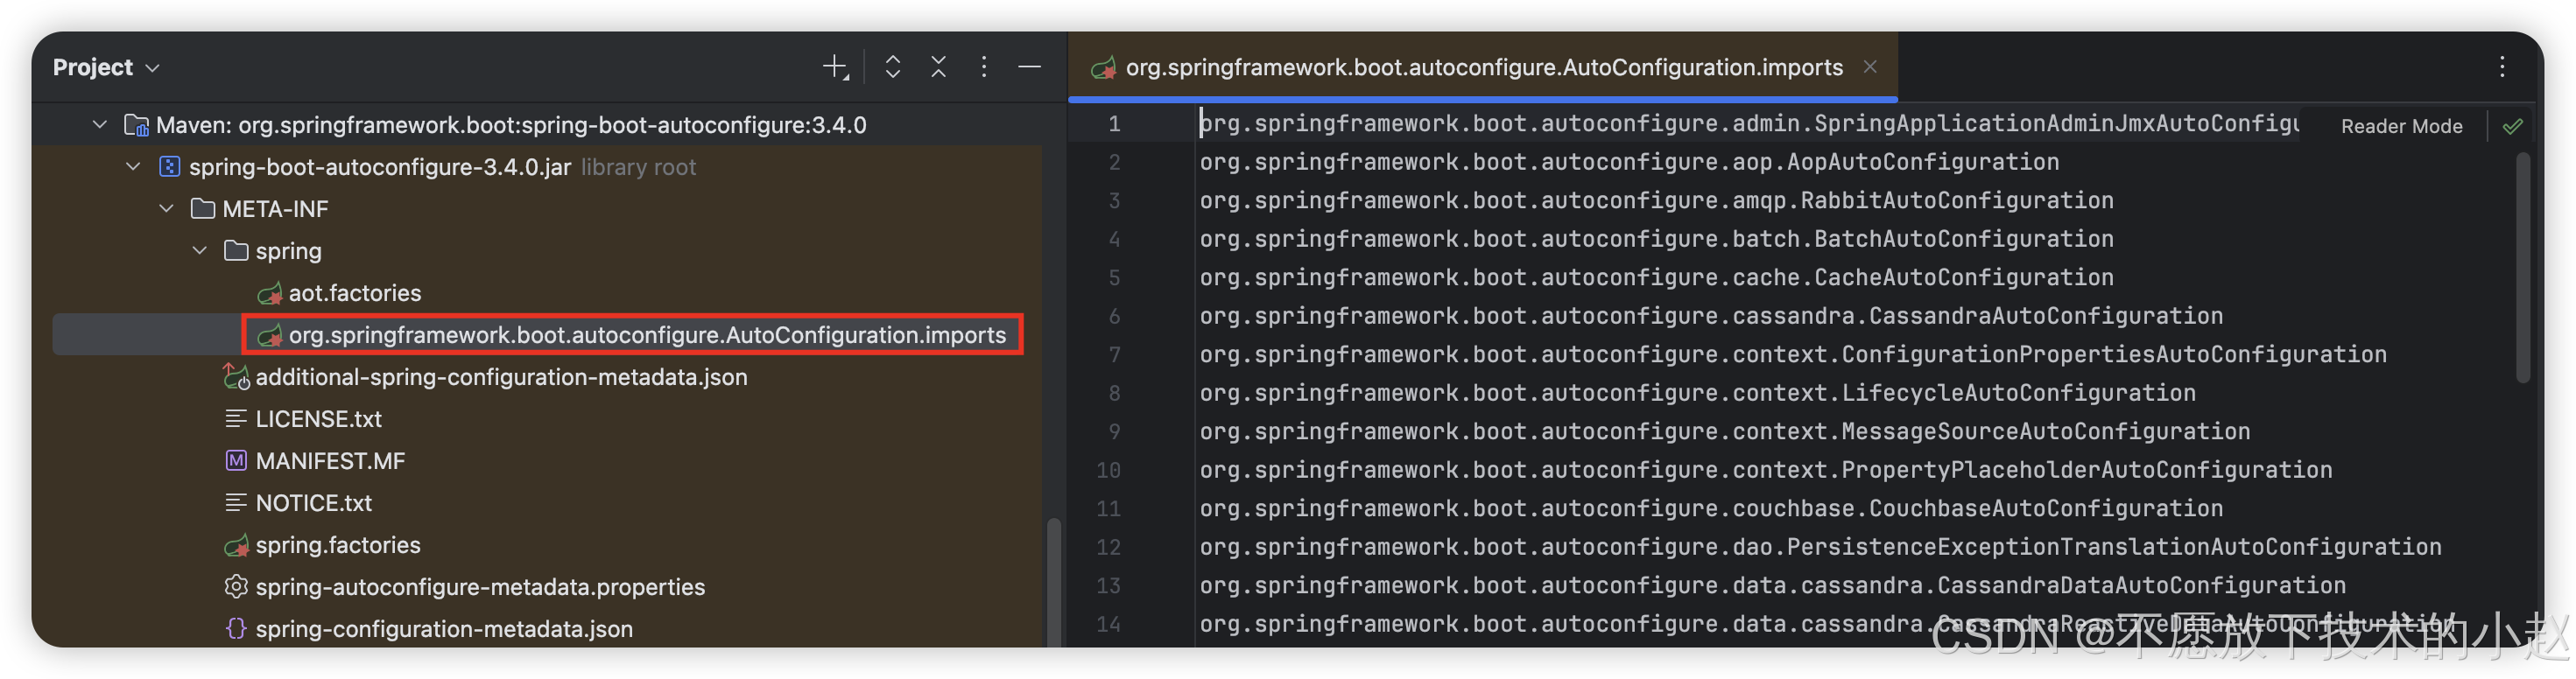Click AutoConfiguration.imports tree file icon
Image resolution: width=2576 pixels, height=679 pixels.
tap(270, 335)
